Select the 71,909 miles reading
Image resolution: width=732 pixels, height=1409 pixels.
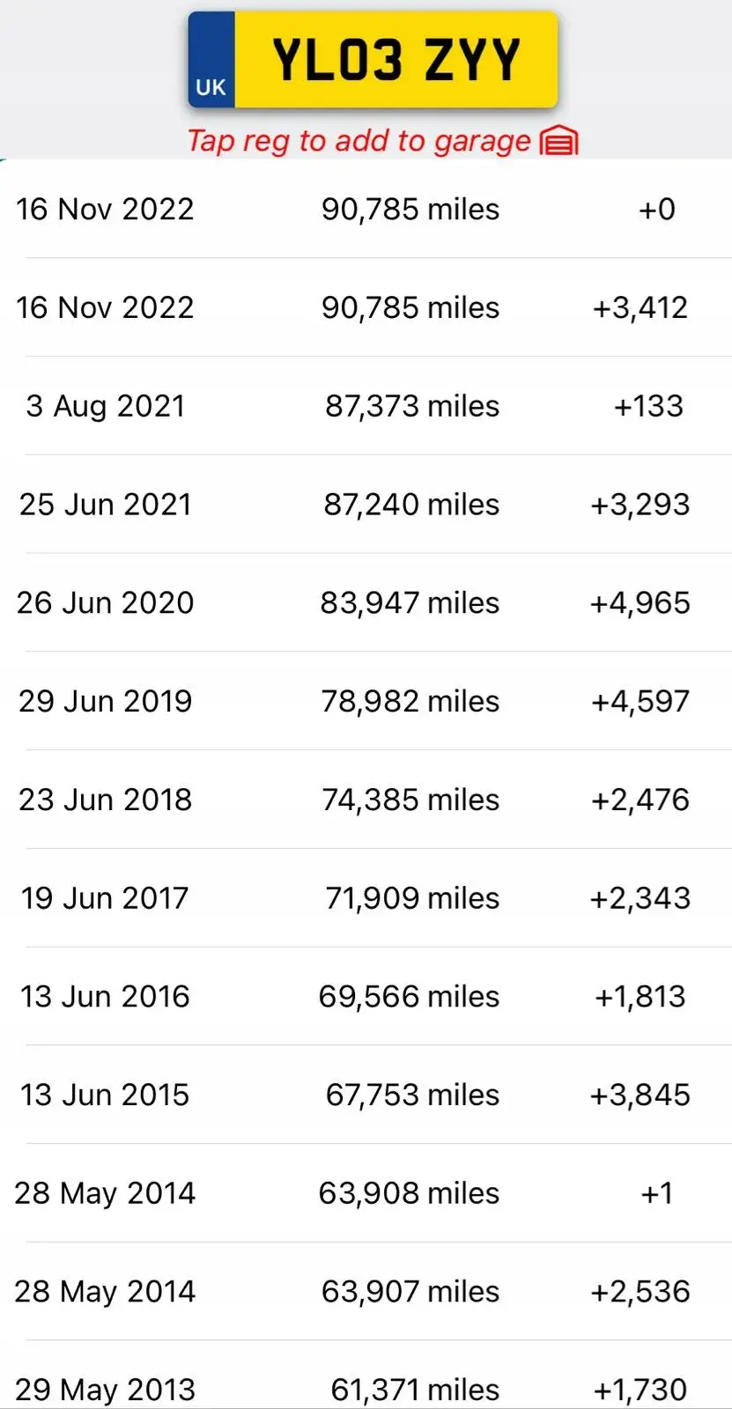pos(412,898)
